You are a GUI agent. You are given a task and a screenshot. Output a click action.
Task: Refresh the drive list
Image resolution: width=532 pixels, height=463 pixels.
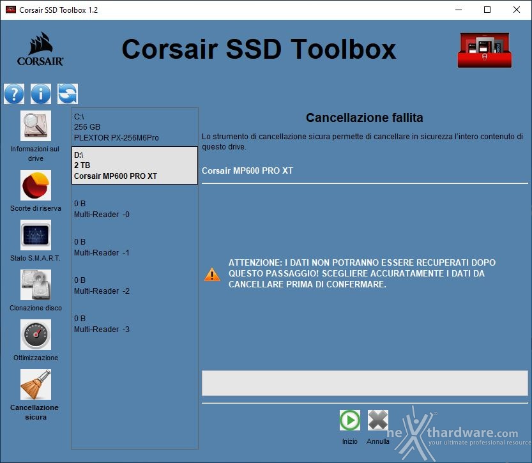coord(68,94)
